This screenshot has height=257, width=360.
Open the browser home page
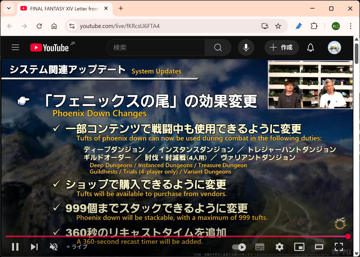tap(54, 26)
